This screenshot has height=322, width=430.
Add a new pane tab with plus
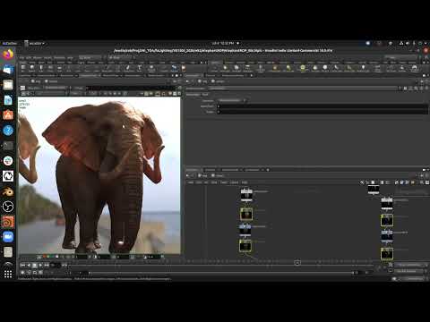click(268, 170)
